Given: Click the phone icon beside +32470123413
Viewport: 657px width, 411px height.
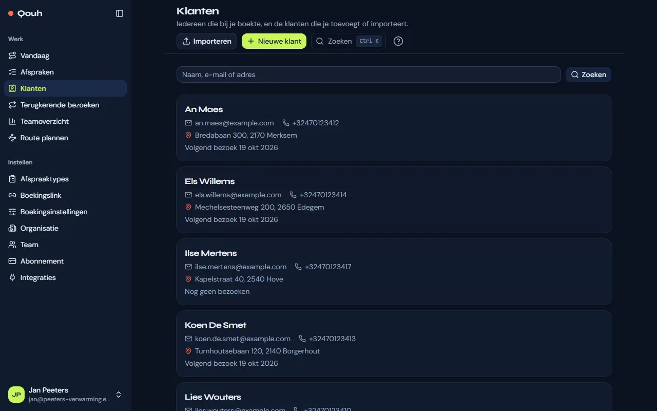Looking at the screenshot, I should [x=302, y=339].
